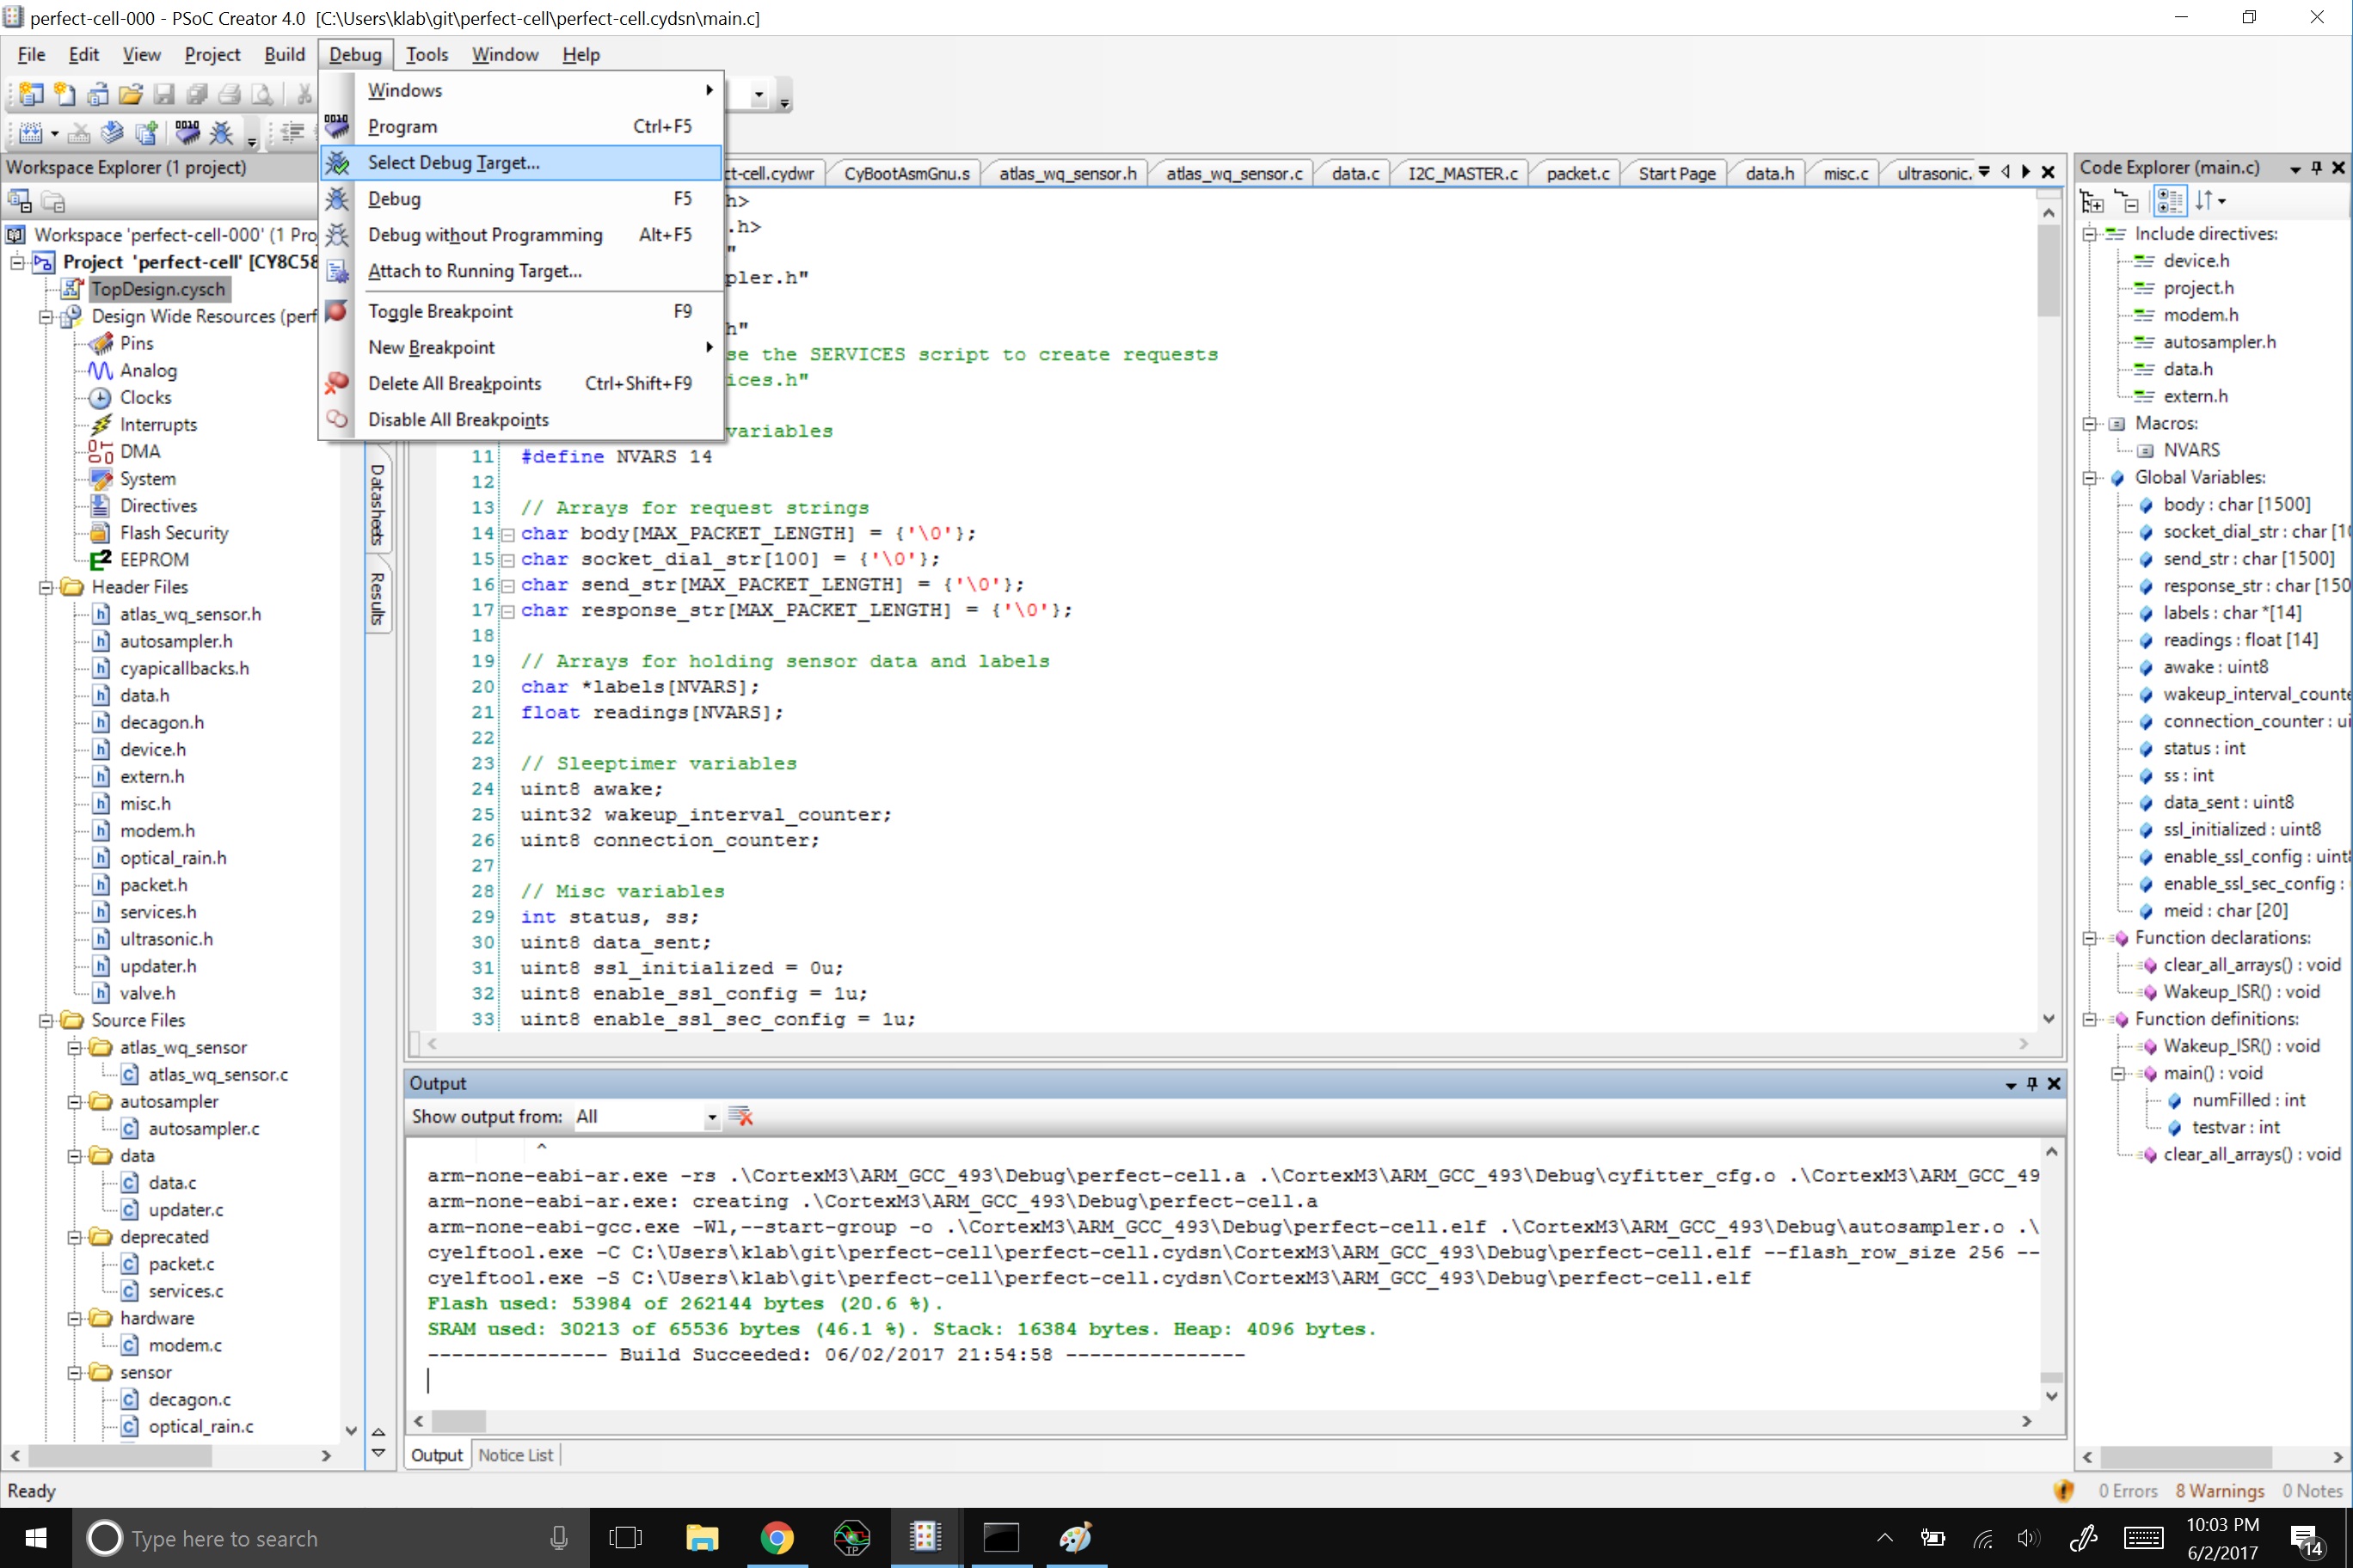
Task: Click the atlas_wq_sensor.c tab in editor
Action: pyautogui.click(x=1236, y=172)
